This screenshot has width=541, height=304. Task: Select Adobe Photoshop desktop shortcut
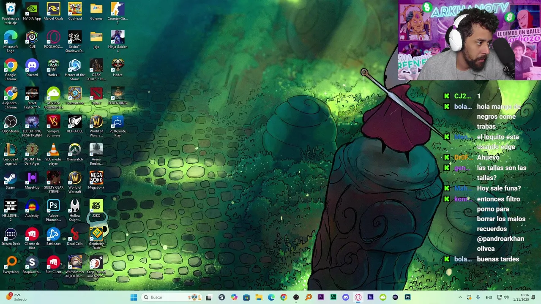(x=53, y=210)
